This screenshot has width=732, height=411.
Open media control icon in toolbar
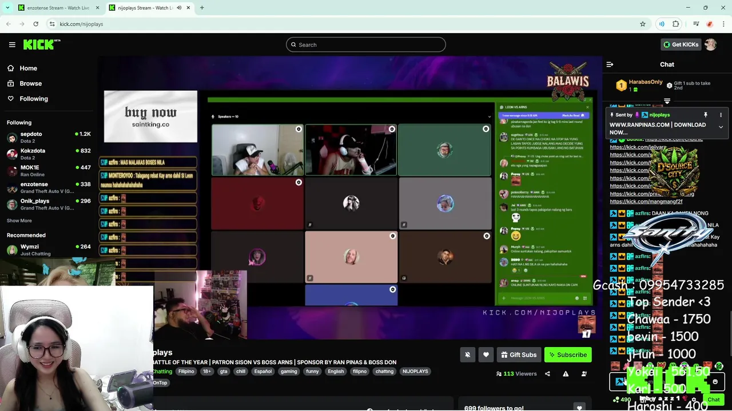[x=696, y=24]
